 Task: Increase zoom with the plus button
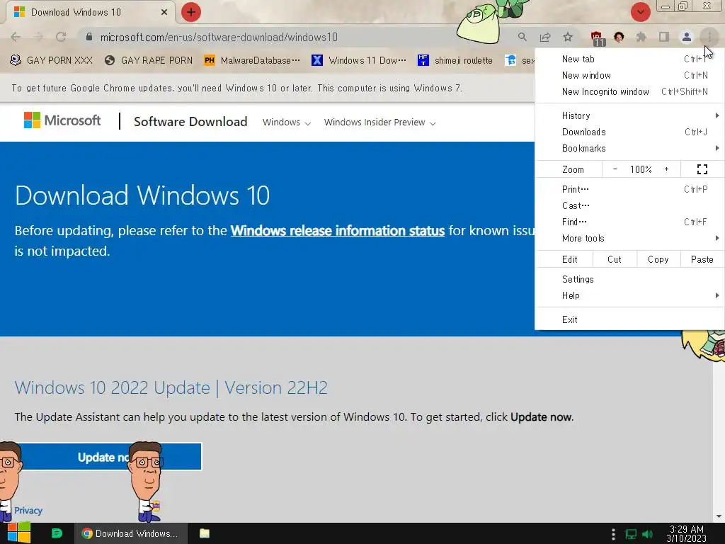tap(666, 169)
